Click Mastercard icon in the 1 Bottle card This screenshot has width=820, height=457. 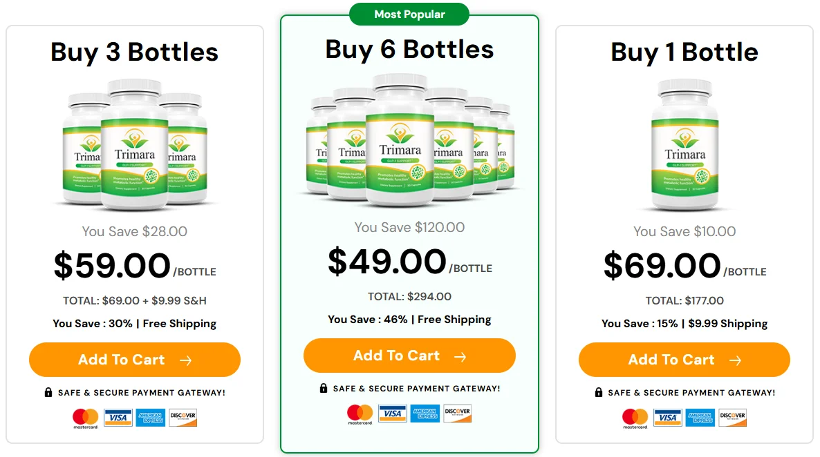pyautogui.click(x=635, y=418)
